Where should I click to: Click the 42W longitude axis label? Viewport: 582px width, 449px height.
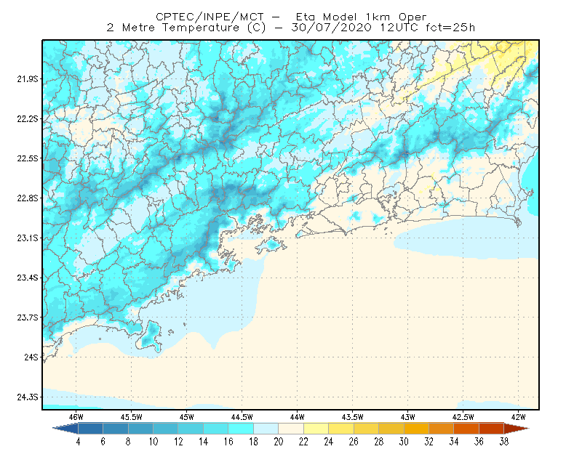coord(518,417)
